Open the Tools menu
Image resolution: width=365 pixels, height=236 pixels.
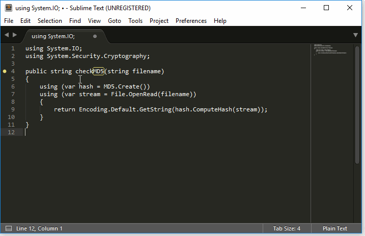coord(135,21)
